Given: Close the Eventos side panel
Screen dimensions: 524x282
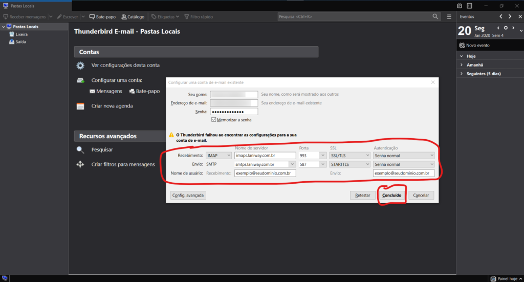Looking at the screenshot, I should tap(520, 16).
